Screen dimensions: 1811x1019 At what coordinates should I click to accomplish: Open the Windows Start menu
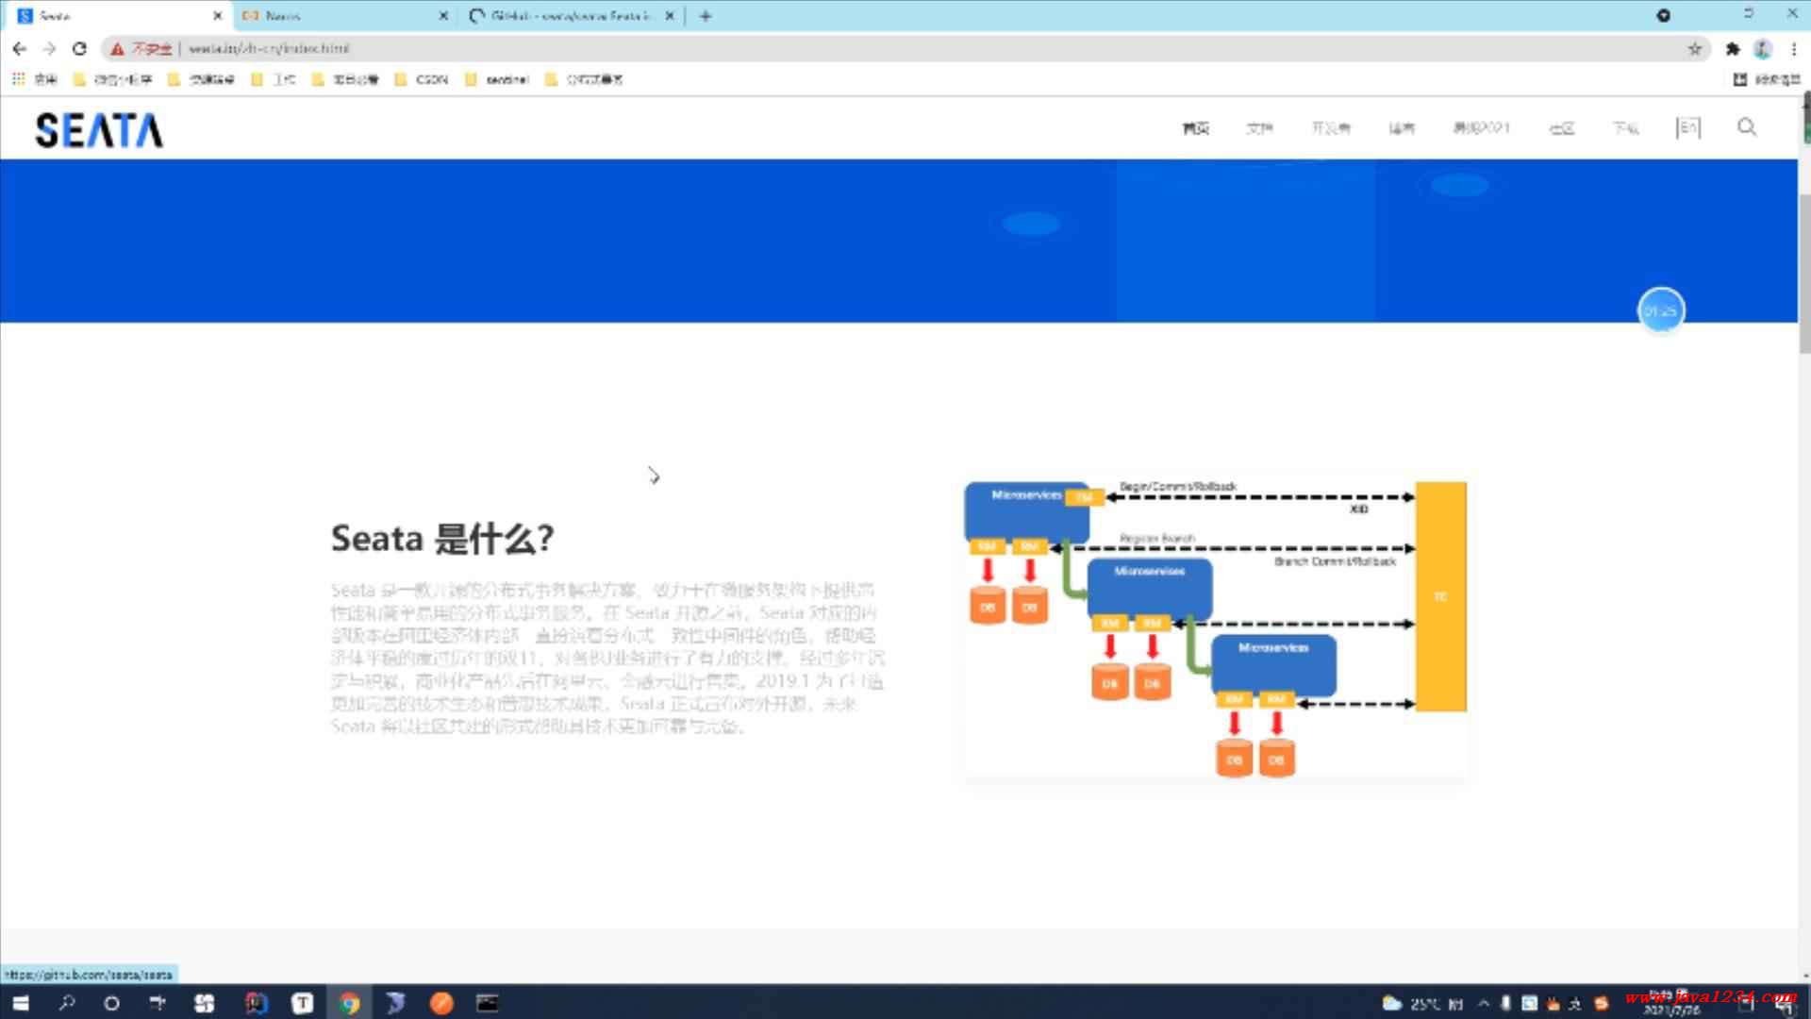(21, 1002)
